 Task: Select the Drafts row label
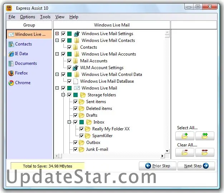click(92, 115)
